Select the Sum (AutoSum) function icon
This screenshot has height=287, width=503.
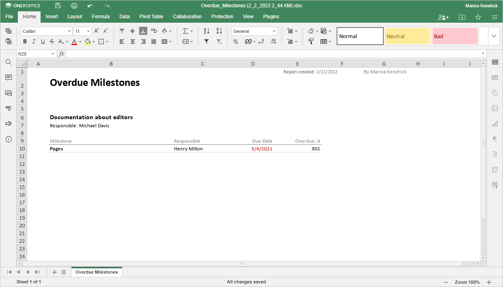(185, 30)
